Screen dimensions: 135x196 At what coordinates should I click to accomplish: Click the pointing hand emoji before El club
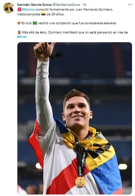[x=19, y=23]
